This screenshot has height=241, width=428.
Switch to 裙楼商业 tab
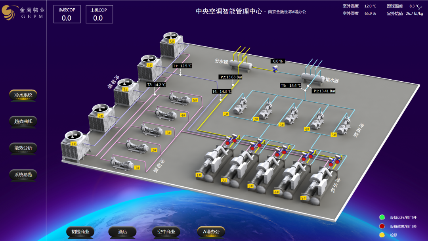80,232
